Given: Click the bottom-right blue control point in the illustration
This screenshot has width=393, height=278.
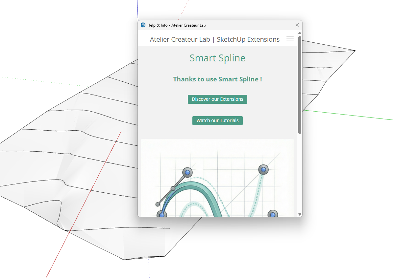Looking at the screenshot, I should pyautogui.click(x=273, y=215).
